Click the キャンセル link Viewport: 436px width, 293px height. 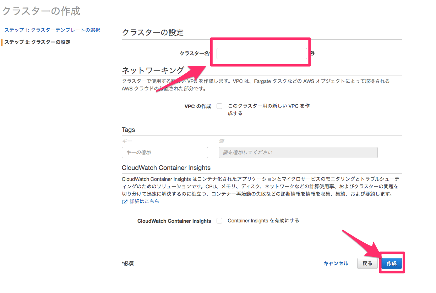tap(336, 264)
